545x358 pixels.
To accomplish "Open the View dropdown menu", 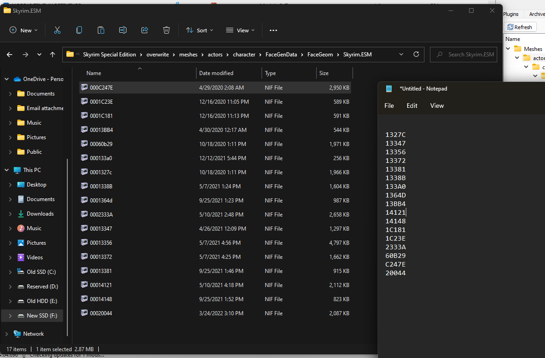I will coord(240,30).
